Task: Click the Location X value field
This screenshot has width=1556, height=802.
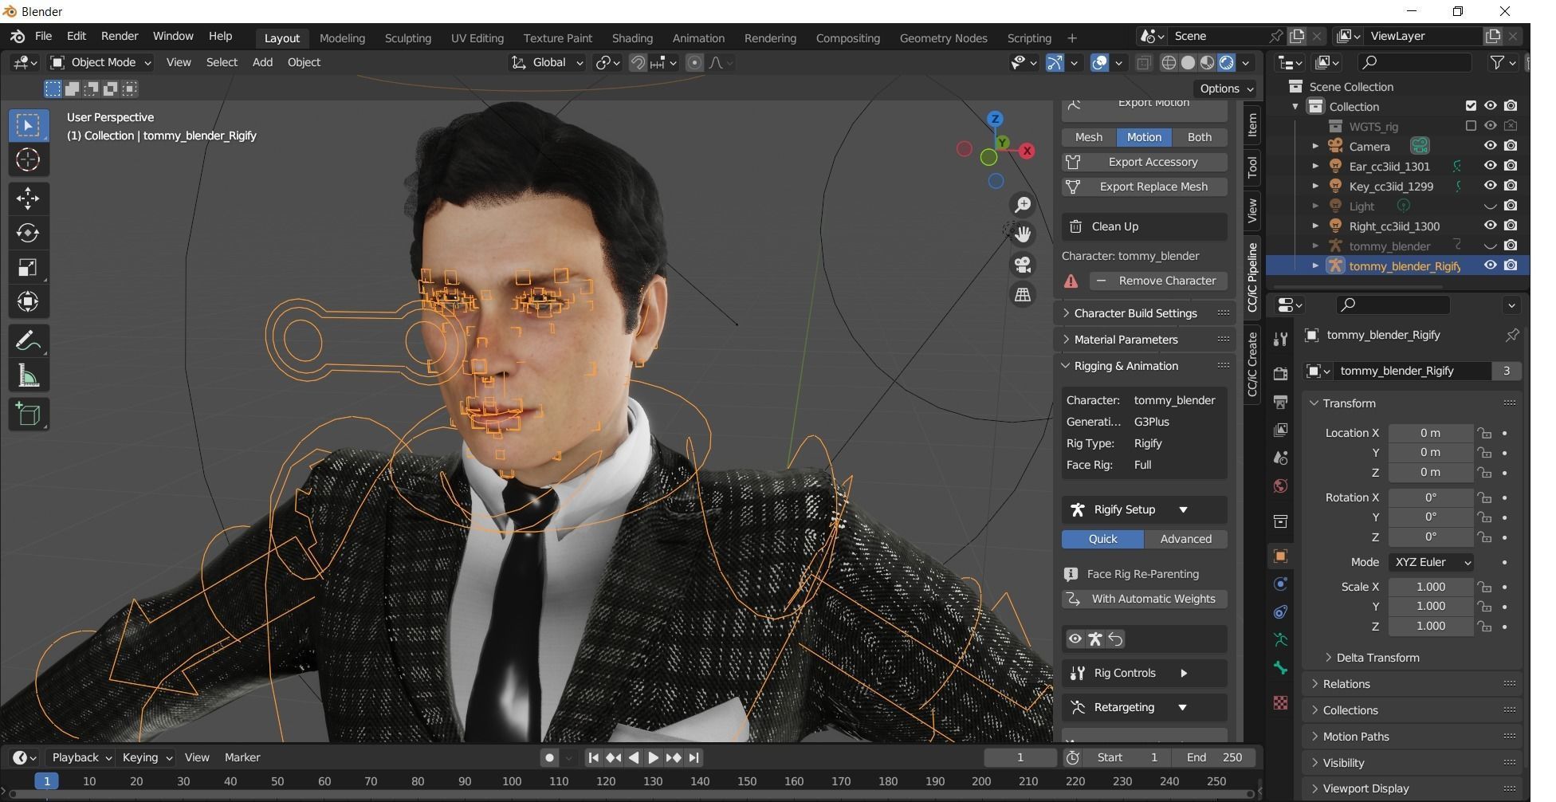Action: tap(1430, 433)
